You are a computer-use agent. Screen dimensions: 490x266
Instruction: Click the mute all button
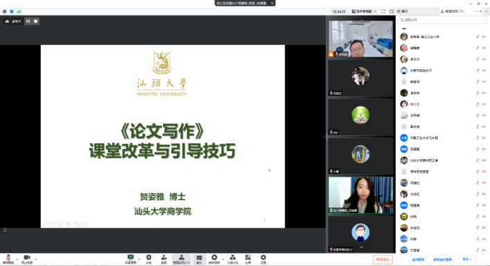418,260
